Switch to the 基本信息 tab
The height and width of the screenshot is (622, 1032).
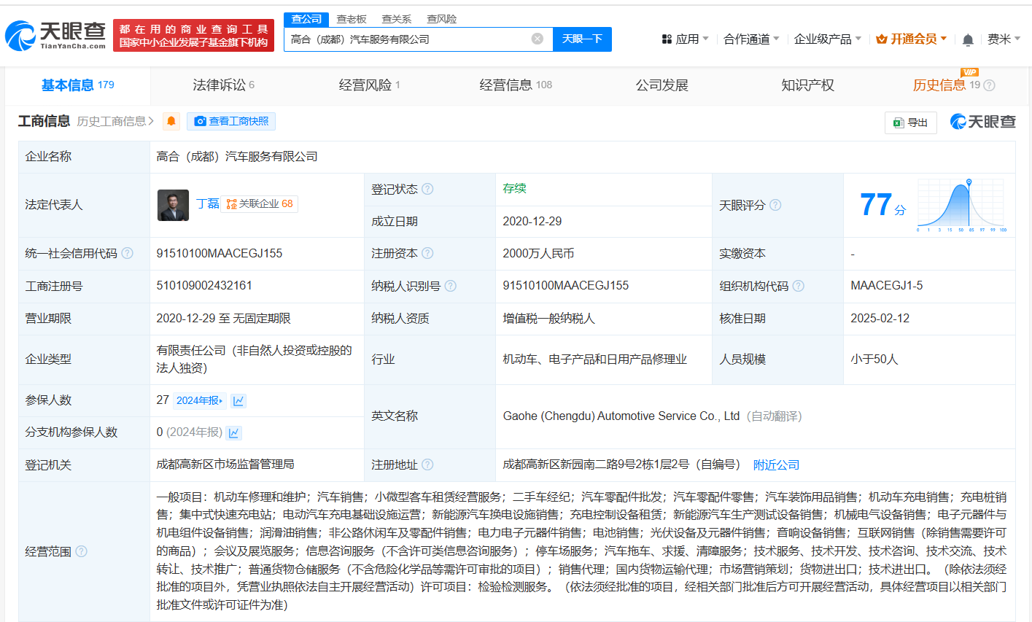(77, 85)
